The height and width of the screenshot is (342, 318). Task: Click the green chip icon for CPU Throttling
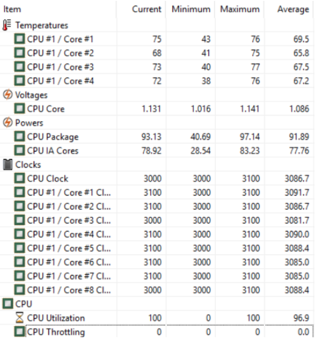pyautogui.click(x=20, y=332)
